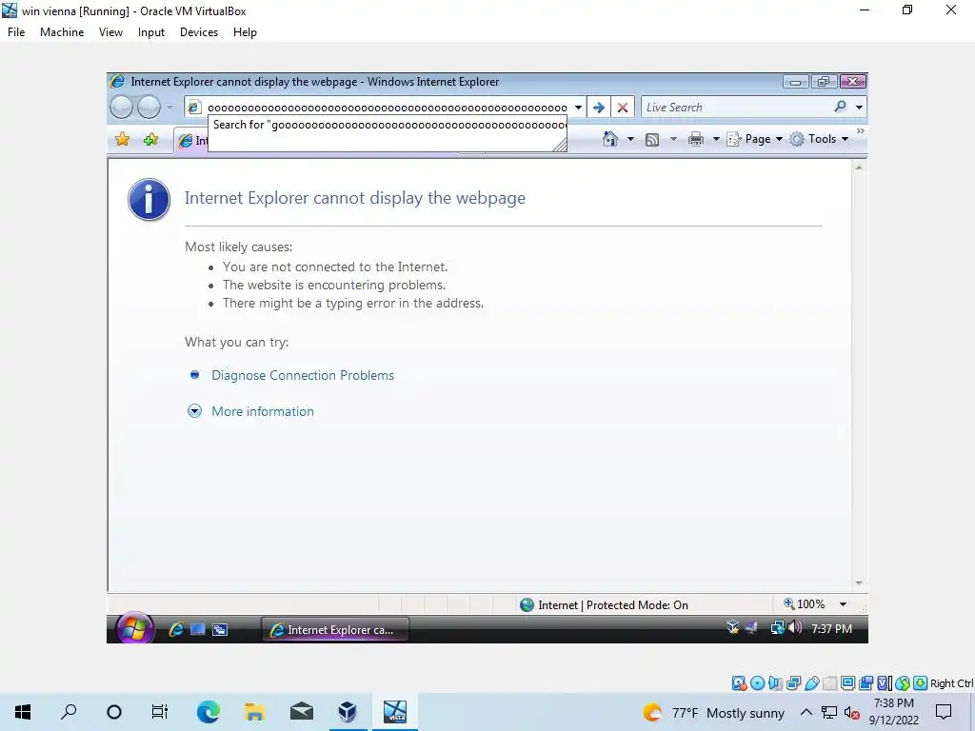Click VirtualBox shared folders status icon

(829, 683)
